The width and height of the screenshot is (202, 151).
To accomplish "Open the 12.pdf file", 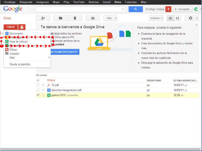I will (x=55, y=85).
